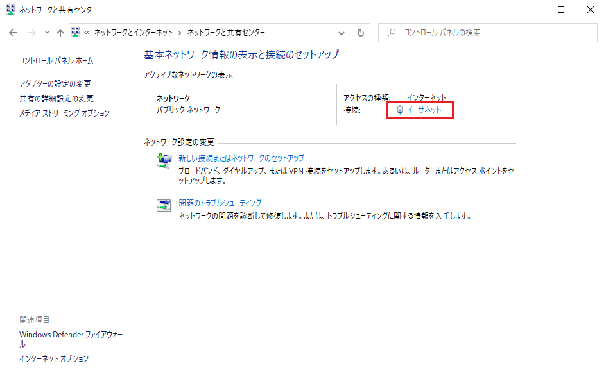Open アダプターの設定の変更

tap(55, 84)
